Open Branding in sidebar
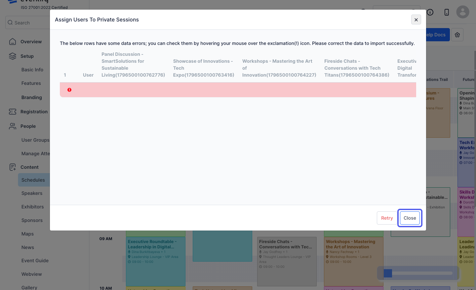The height and width of the screenshot is (290, 476). pos(32,97)
